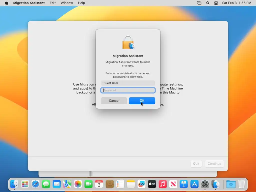256x192 pixels.
Task: Click the Guest User name field
Action: coord(128,83)
